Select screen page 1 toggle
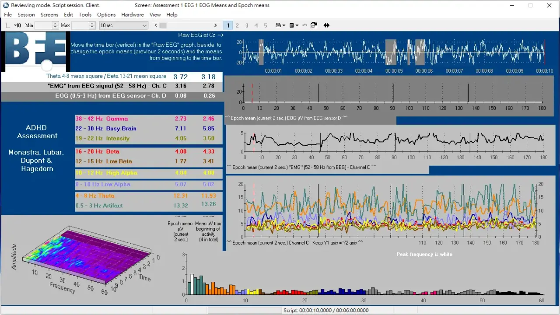This screenshot has width=560, height=315. pyautogui.click(x=228, y=25)
